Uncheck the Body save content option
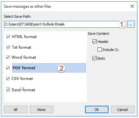 [x=94, y=58]
